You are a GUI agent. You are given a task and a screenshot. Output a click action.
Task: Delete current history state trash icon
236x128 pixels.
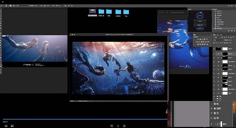pyautogui.click(x=235, y=31)
